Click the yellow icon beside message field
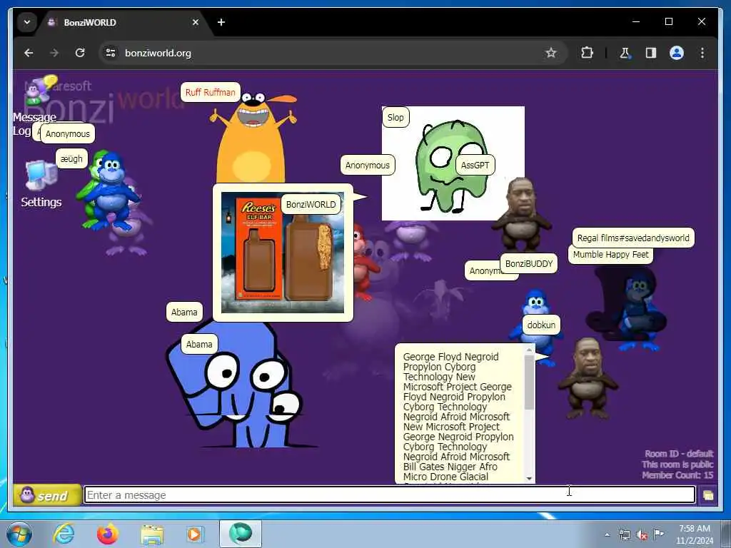 [x=707, y=495]
